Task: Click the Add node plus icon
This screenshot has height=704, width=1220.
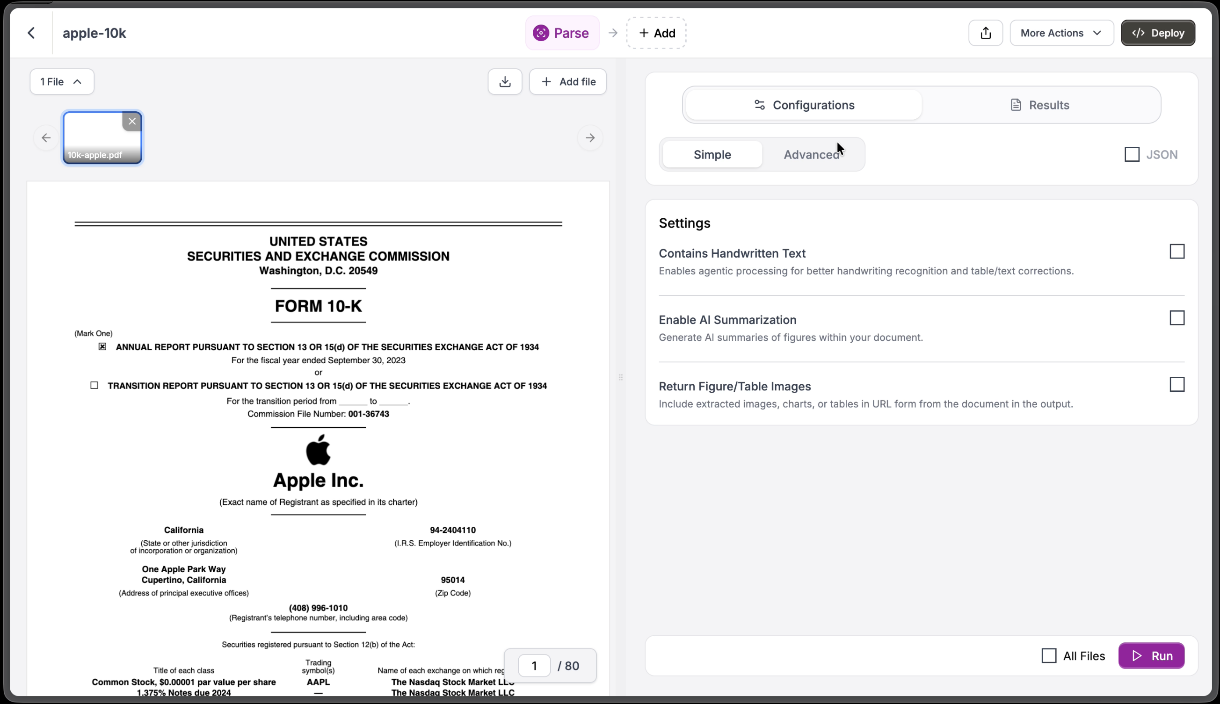Action: [644, 32]
